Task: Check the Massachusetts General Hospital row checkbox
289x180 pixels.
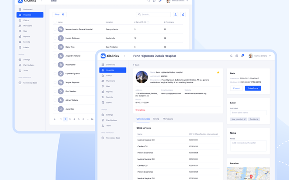Action: (x=55, y=29)
